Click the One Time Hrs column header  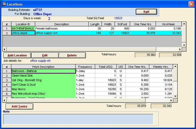(143, 24)
